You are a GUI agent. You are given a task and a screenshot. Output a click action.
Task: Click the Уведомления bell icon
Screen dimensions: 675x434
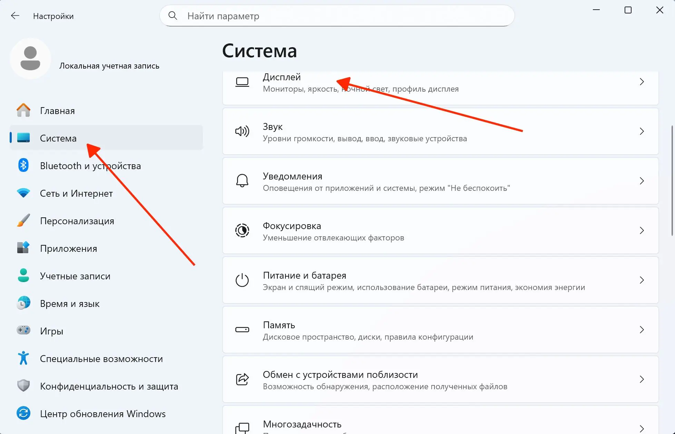coord(242,180)
